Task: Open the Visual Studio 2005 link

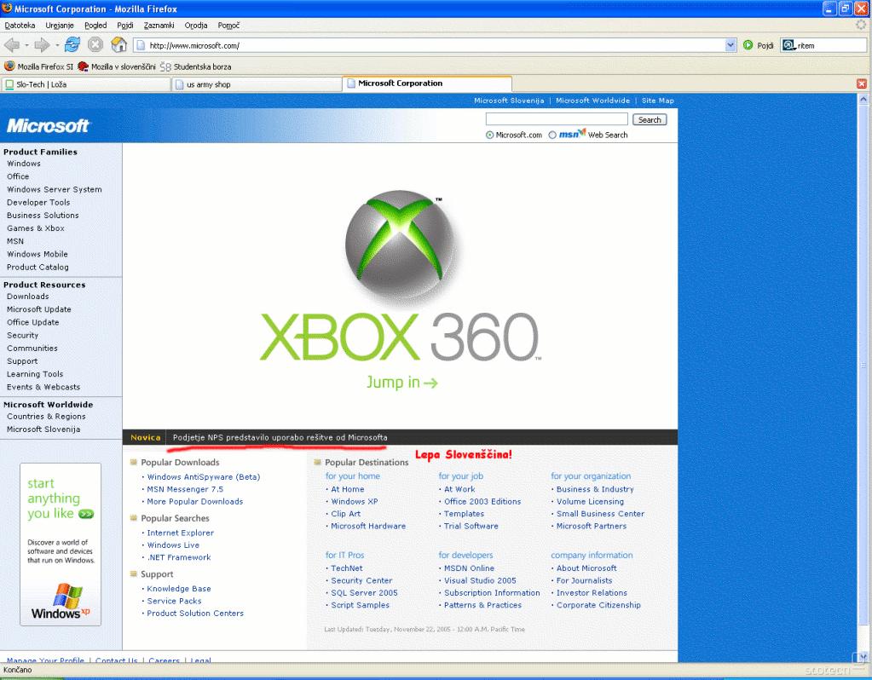Action: pyautogui.click(x=480, y=580)
